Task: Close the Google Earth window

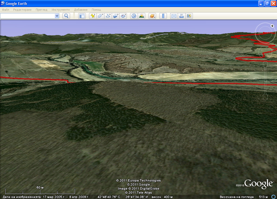Action: [x=273, y=3]
